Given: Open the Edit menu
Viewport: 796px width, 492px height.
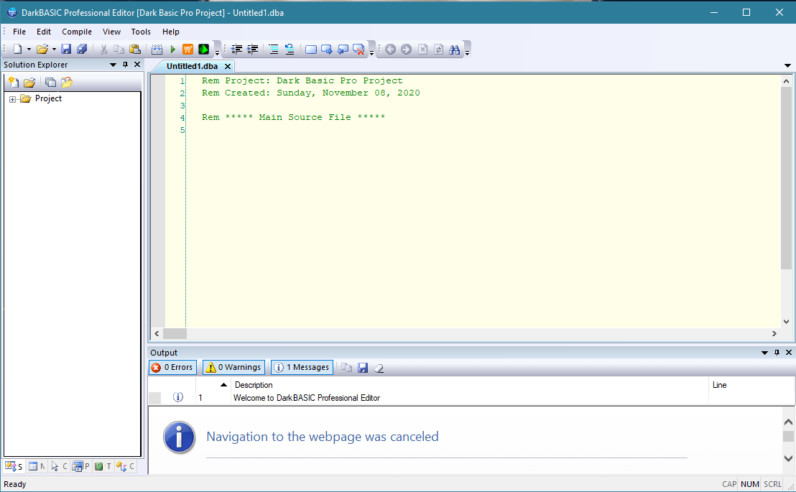Looking at the screenshot, I should coord(44,32).
